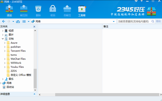The height and width of the screenshot is (101, 162).
Task: Expand the 详细信息 details panel
Action: point(34,94)
